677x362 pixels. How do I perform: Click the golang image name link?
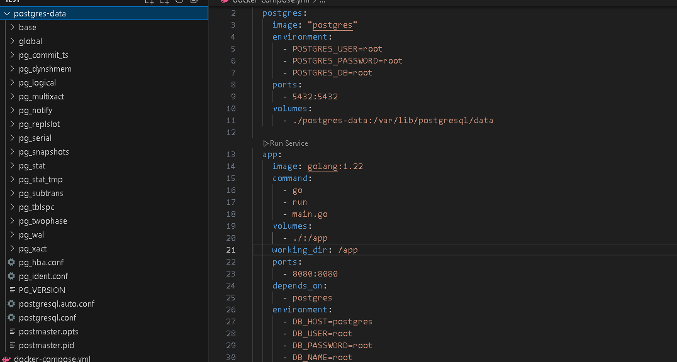pyautogui.click(x=323, y=166)
